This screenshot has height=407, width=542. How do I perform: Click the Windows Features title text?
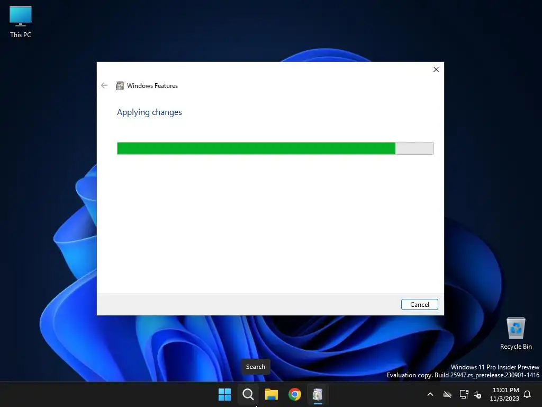(x=152, y=86)
